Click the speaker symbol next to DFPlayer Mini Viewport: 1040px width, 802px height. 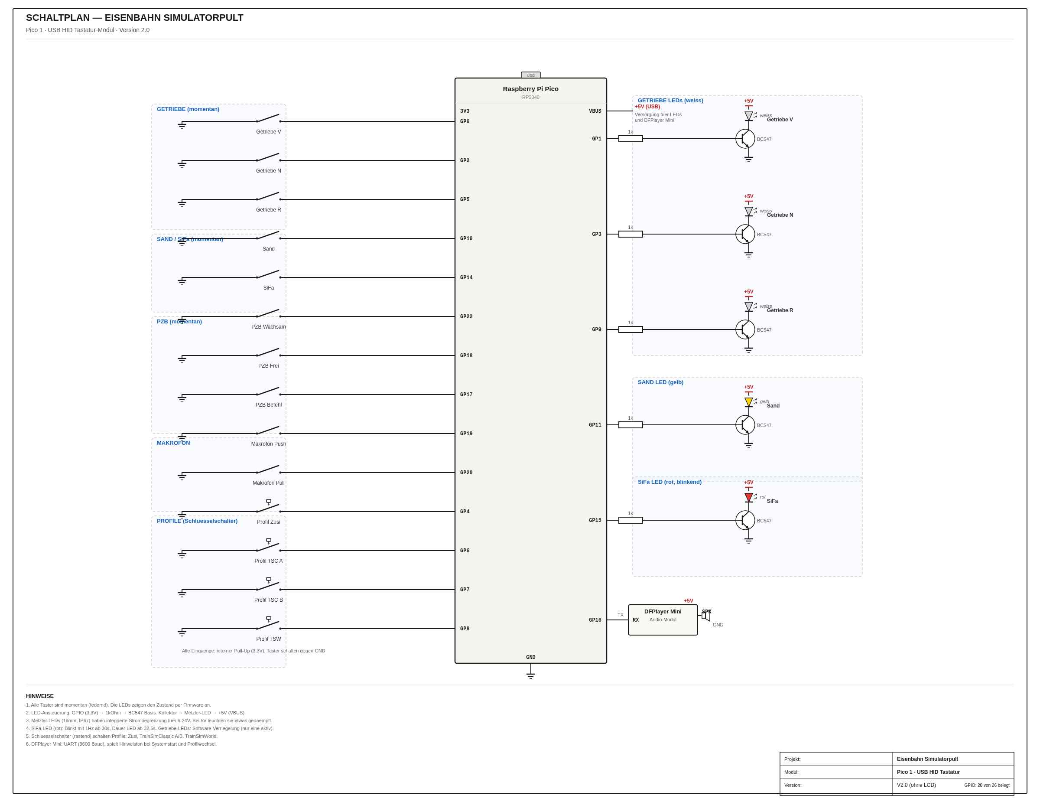click(x=706, y=616)
